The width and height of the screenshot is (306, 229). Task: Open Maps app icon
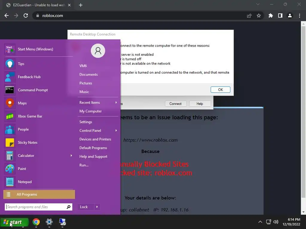(10, 103)
